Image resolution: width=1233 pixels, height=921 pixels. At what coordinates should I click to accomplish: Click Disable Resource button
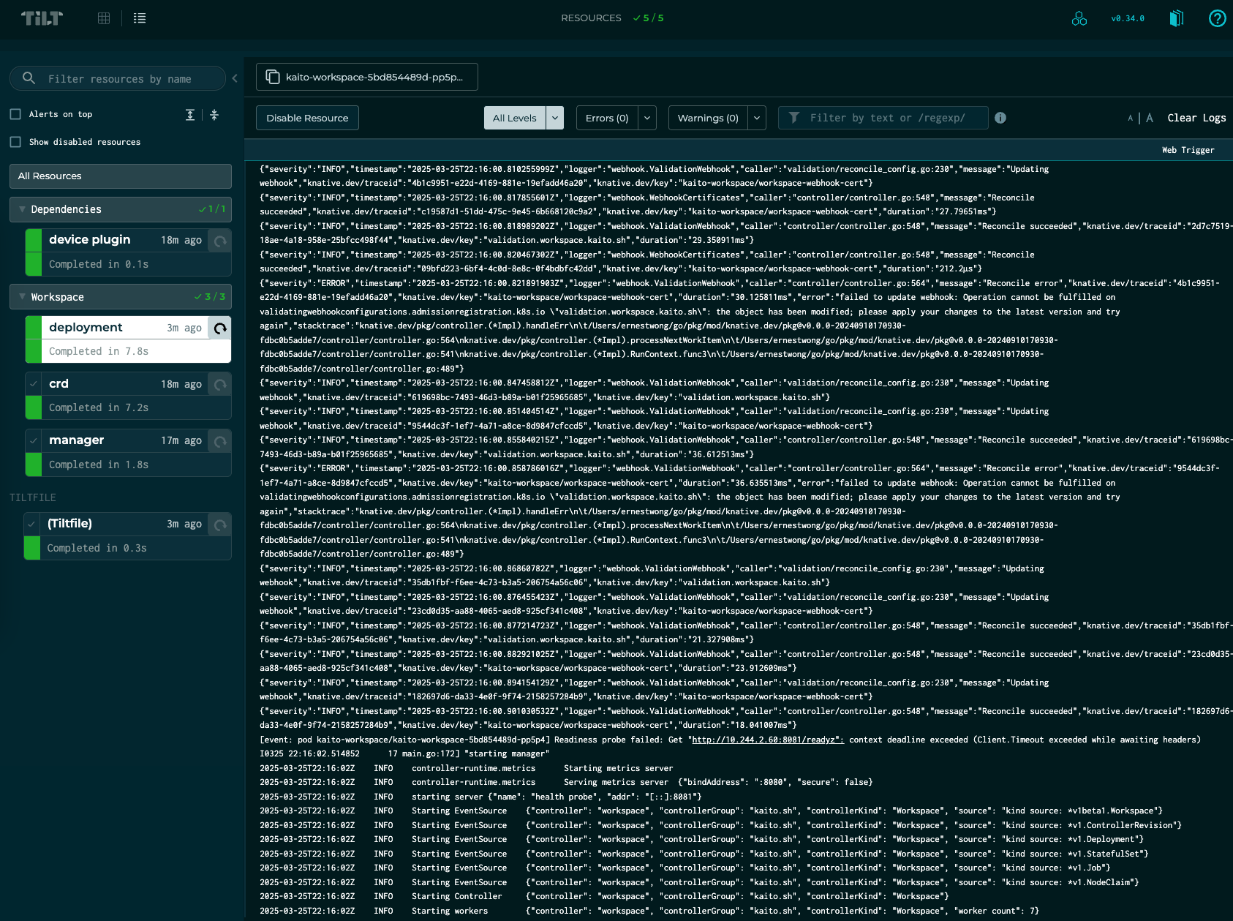307,118
